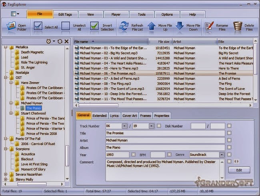The image size is (260, 196).
Task: Expand the Sevara Nazarkhan folder node
Action: click(x=6, y=174)
